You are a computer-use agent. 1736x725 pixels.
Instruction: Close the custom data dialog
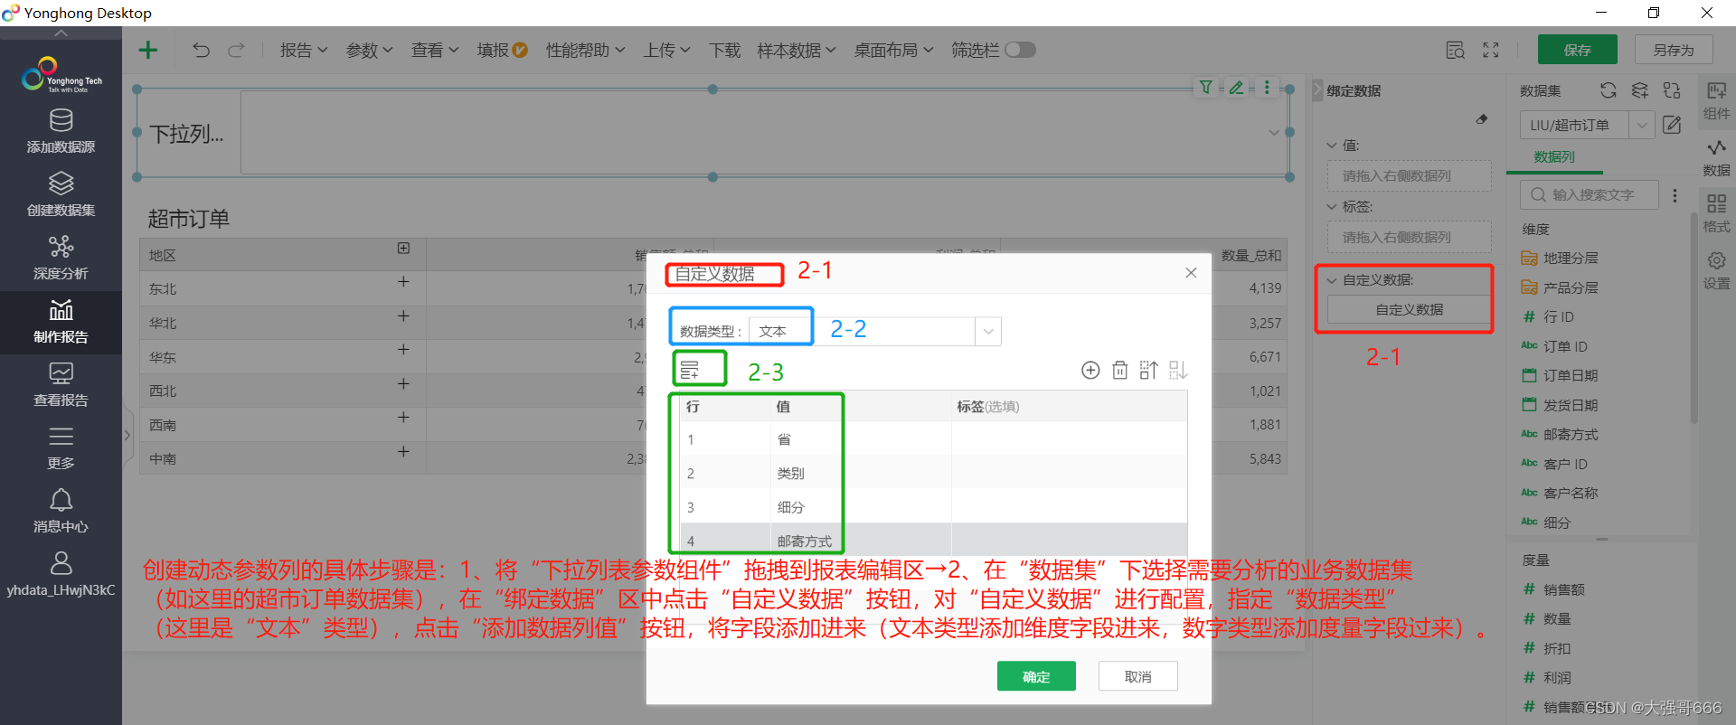pos(1191,272)
